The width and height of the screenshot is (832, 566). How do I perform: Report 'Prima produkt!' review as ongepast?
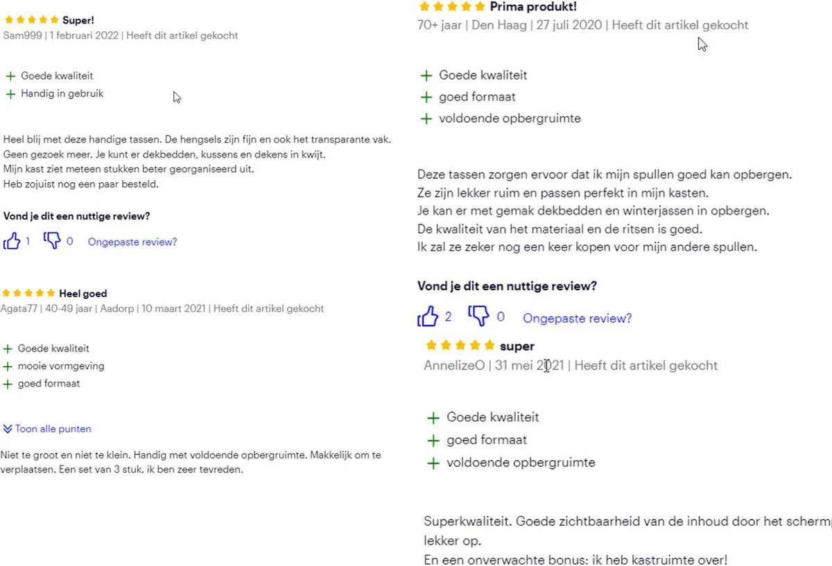pos(577,318)
